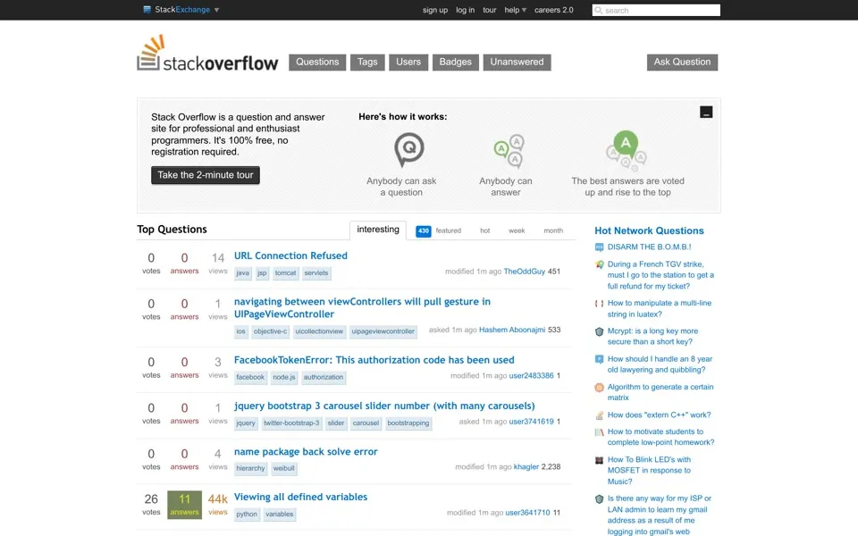Screen dimensions: 858x536
Task: Open the Tags nav item
Action: tap(367, 63)
